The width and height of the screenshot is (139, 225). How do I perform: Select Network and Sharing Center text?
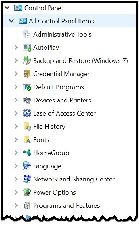coord(74,179)
